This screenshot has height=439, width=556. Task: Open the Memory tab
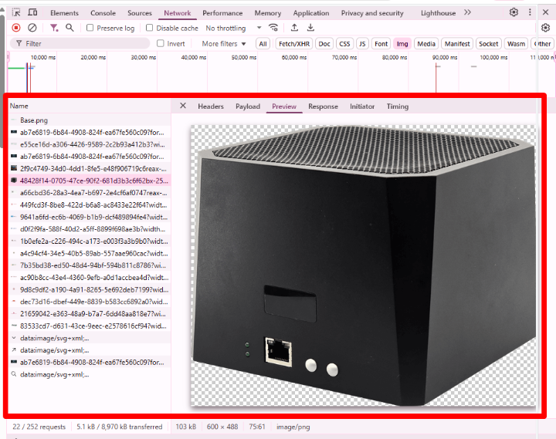tap(268, 13)
